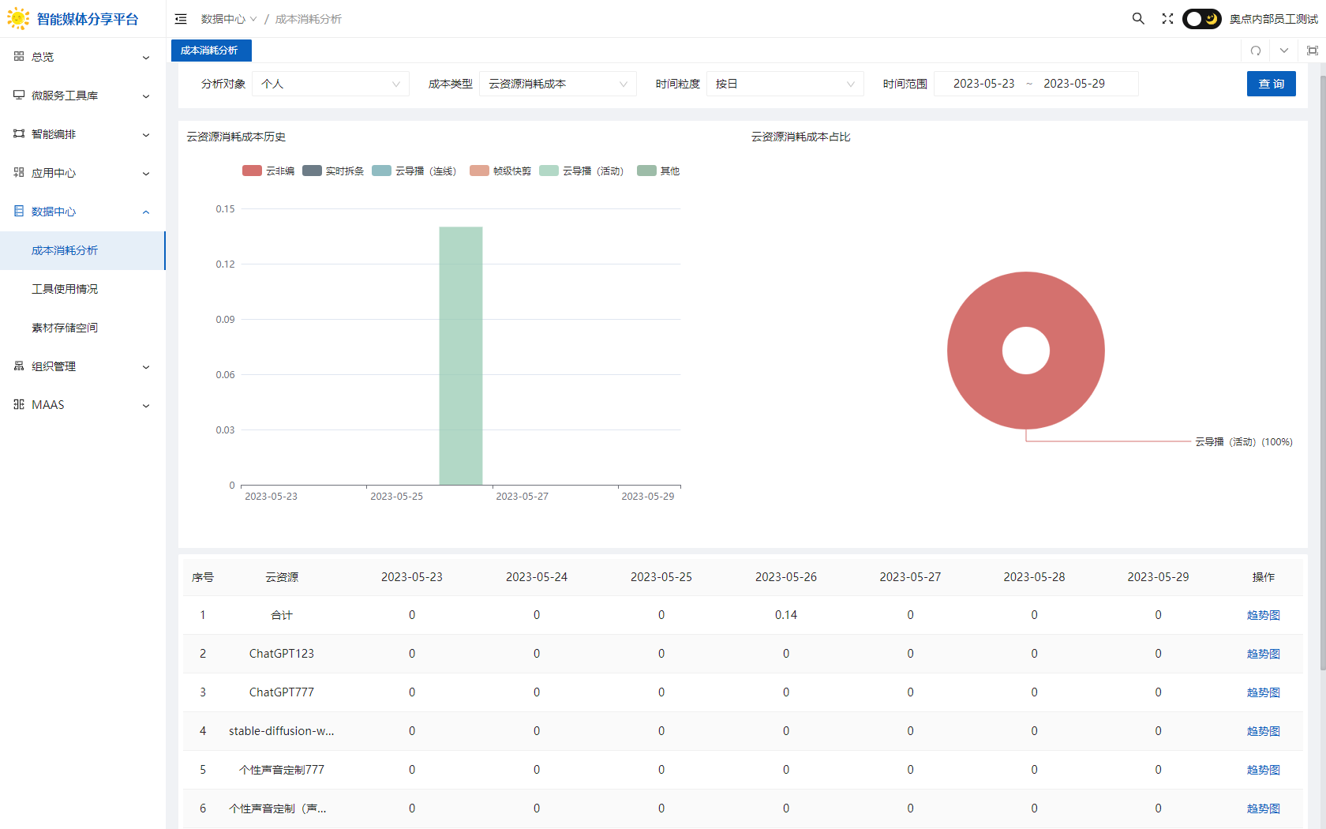Expand the 组织管理 sidebar chevron
1326x829 pixels.
(x=146, y=366)
